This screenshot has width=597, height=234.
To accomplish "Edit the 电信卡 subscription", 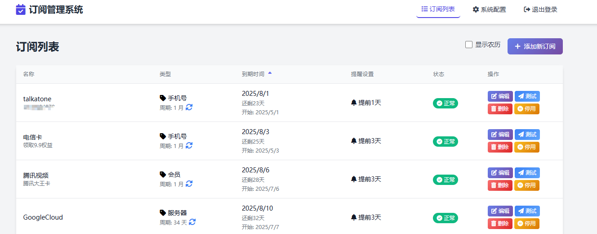I will pyautogui.click(x=500, y=135).
